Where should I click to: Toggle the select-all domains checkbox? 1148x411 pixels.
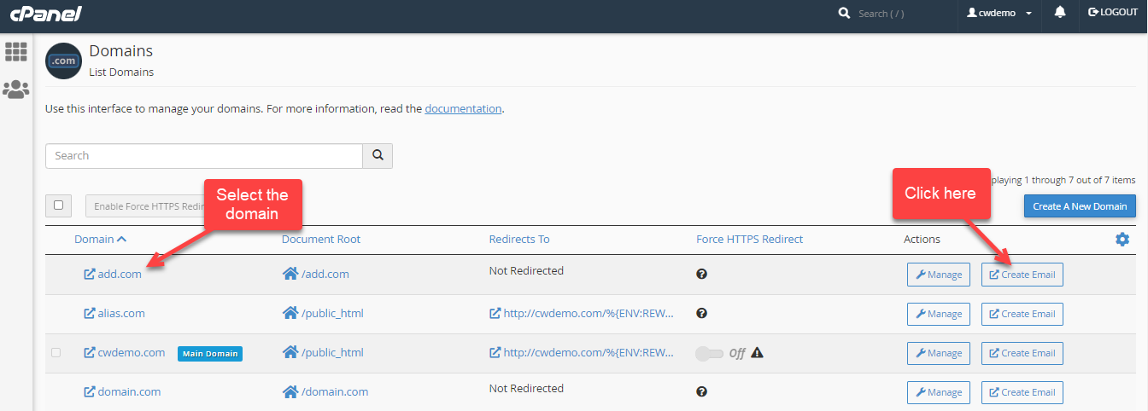pos(58,205)
